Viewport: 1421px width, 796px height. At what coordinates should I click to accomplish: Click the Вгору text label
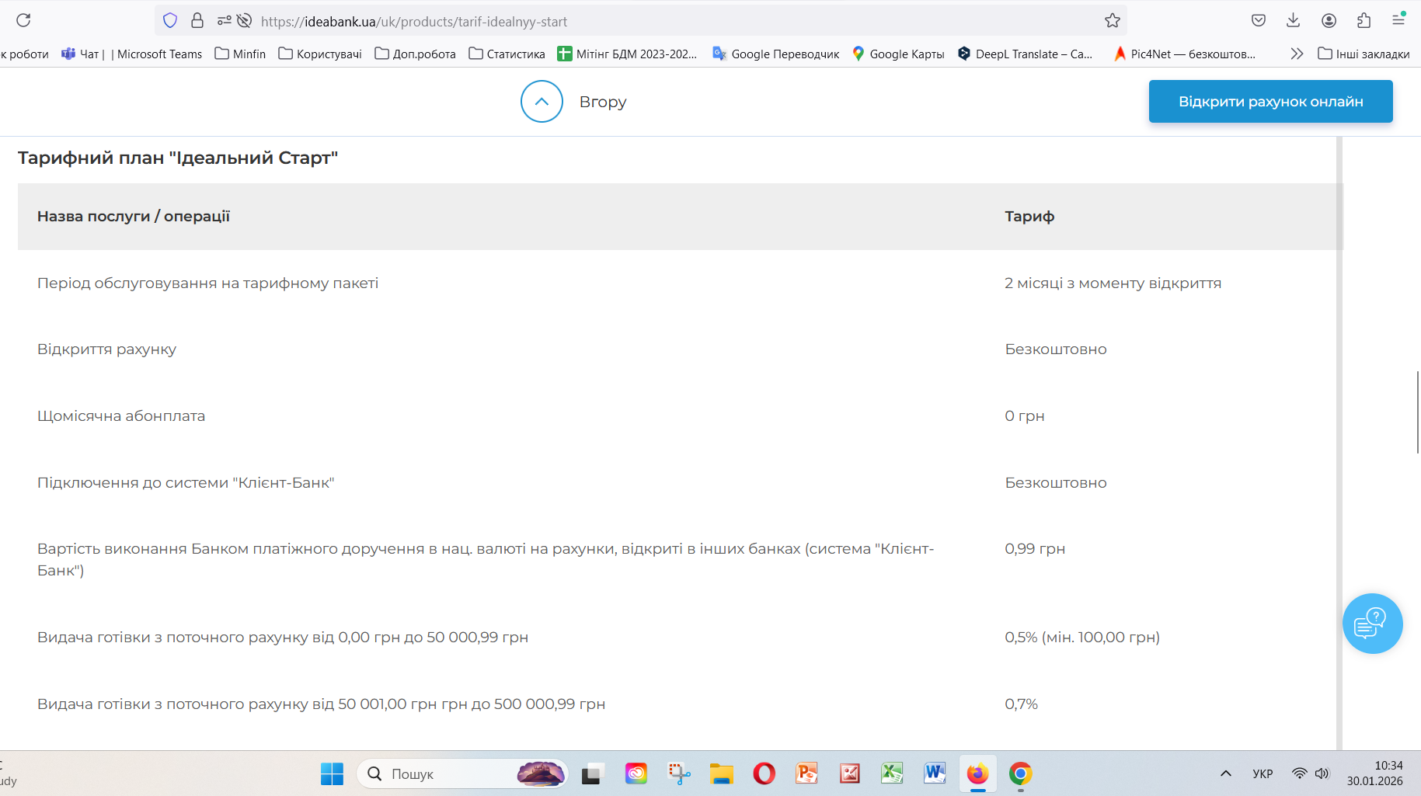(603, 102)
